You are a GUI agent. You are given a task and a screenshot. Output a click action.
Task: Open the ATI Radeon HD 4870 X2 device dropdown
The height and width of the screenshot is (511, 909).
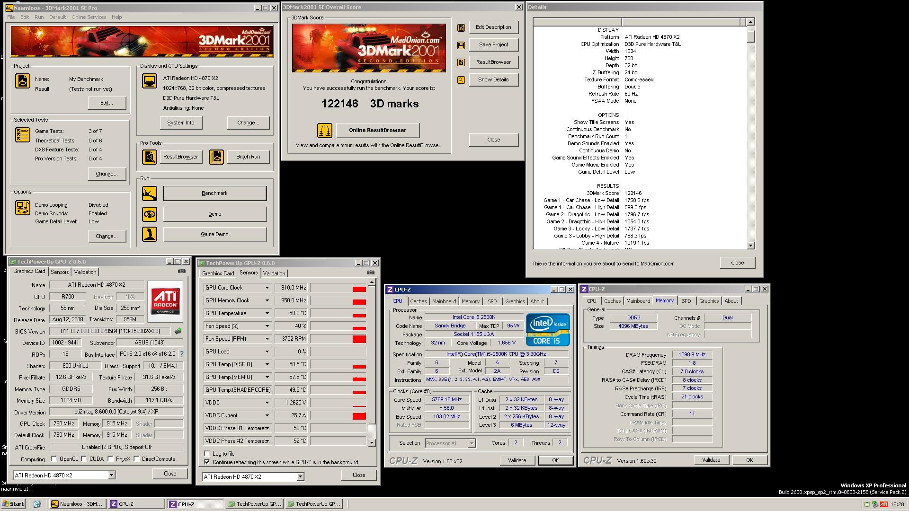point(112,475)
